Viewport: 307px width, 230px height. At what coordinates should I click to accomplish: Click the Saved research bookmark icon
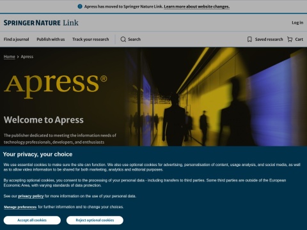(249, 39)
